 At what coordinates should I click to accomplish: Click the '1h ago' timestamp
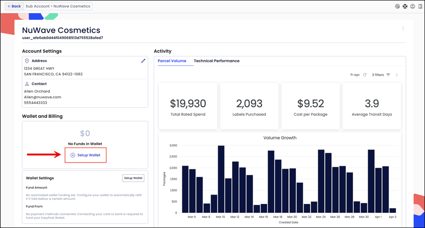(x=355, y=75)
